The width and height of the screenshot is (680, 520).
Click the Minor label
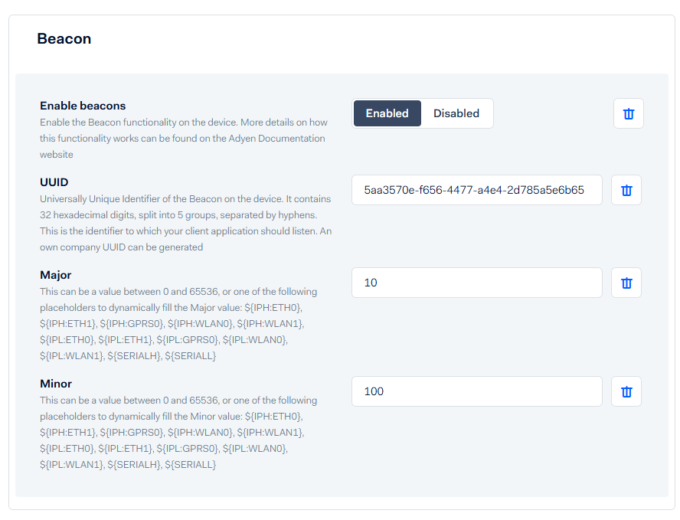(x=56, y=384)
